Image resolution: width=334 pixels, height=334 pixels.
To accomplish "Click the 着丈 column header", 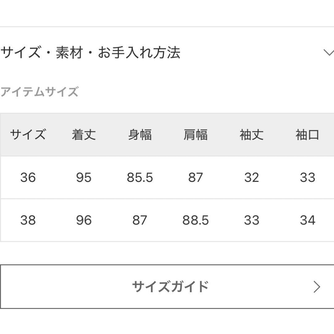I will point(83,134).
